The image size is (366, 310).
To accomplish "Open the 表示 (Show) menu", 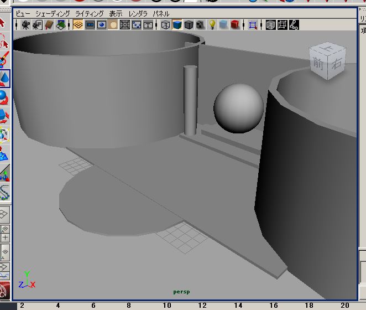I will coord(116,13).
